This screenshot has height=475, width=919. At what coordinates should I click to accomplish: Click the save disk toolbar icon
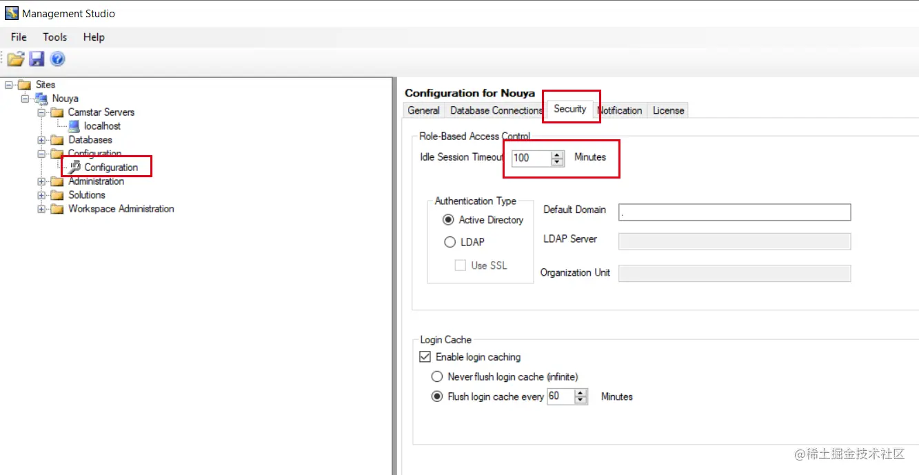coord(37,59)
